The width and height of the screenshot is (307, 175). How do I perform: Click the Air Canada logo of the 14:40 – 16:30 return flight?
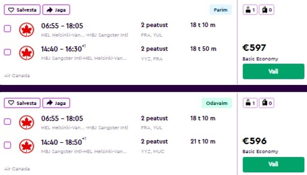pyautogui.click(x=27, y=53)
